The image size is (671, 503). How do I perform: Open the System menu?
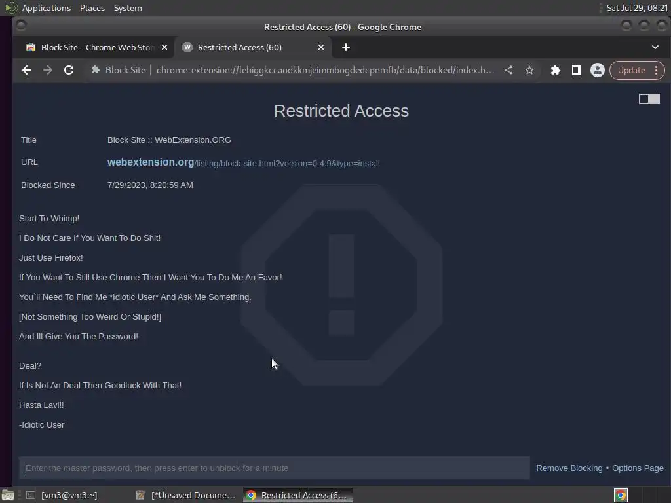[128, 8]
